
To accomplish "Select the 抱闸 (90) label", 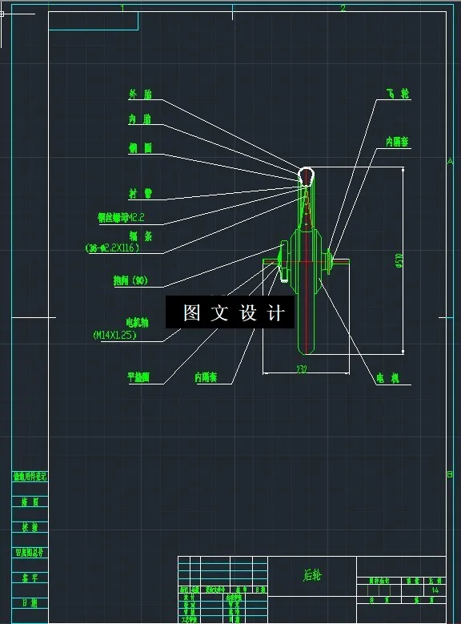I will point(131,280).
